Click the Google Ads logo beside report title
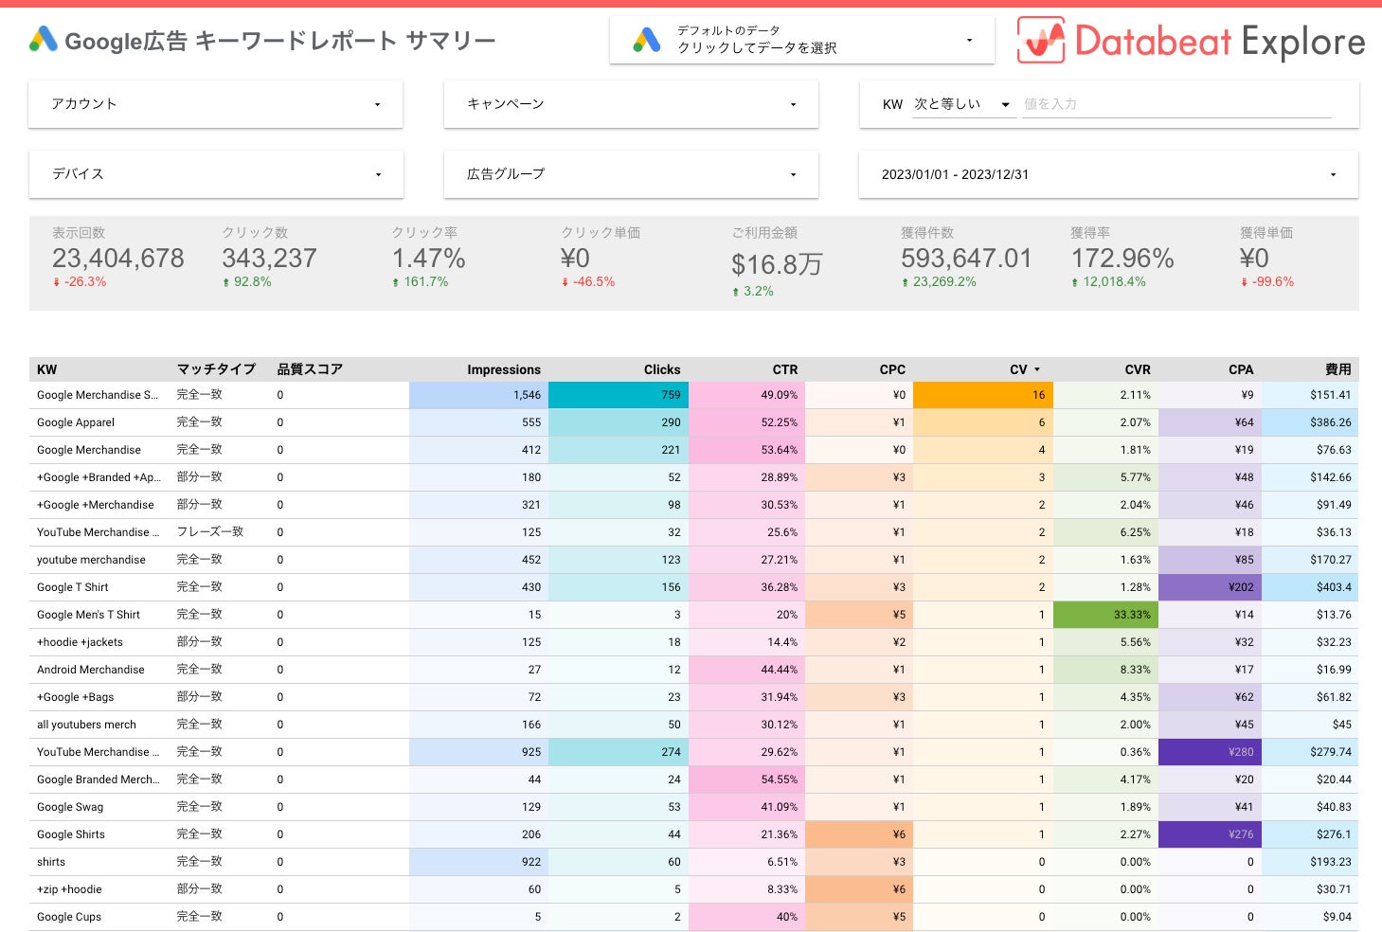Image resolution: width=1382 pixels, height=932 pixels. coord(43,40)
